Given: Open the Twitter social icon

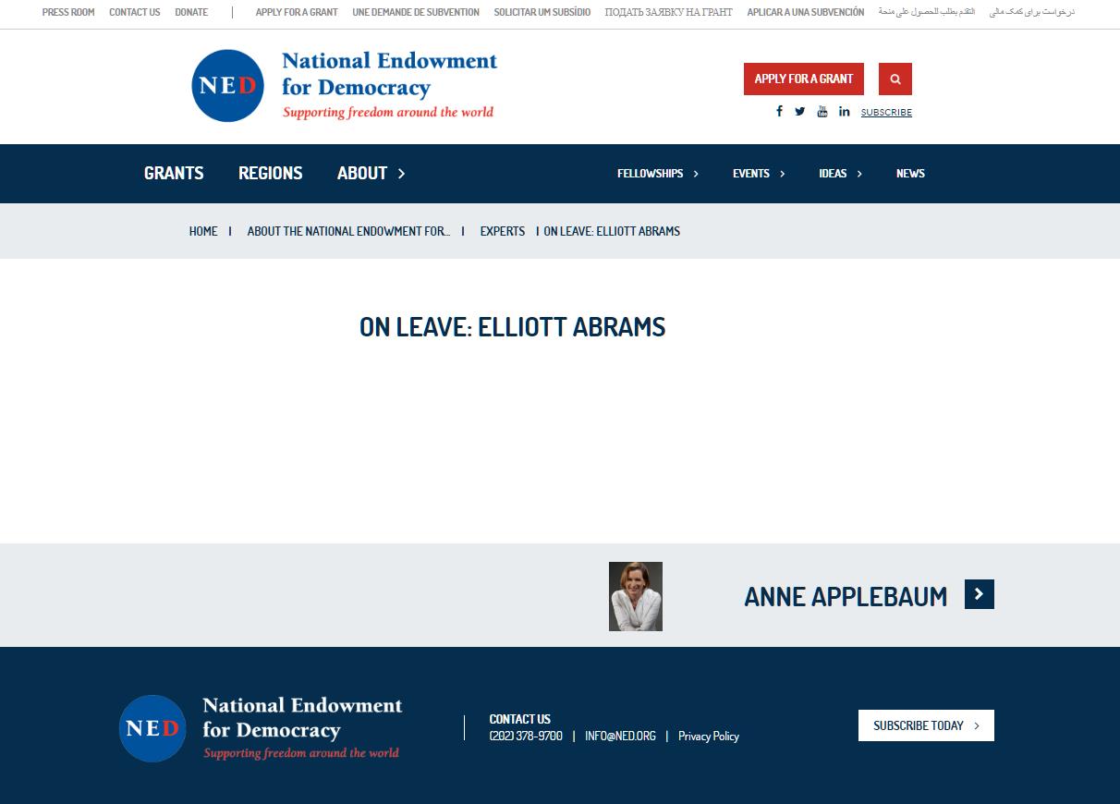Looking at the screenshot, I should (x=799, y=111).
